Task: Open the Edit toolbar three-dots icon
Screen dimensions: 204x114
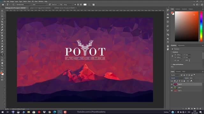Action: pos(2,68)
